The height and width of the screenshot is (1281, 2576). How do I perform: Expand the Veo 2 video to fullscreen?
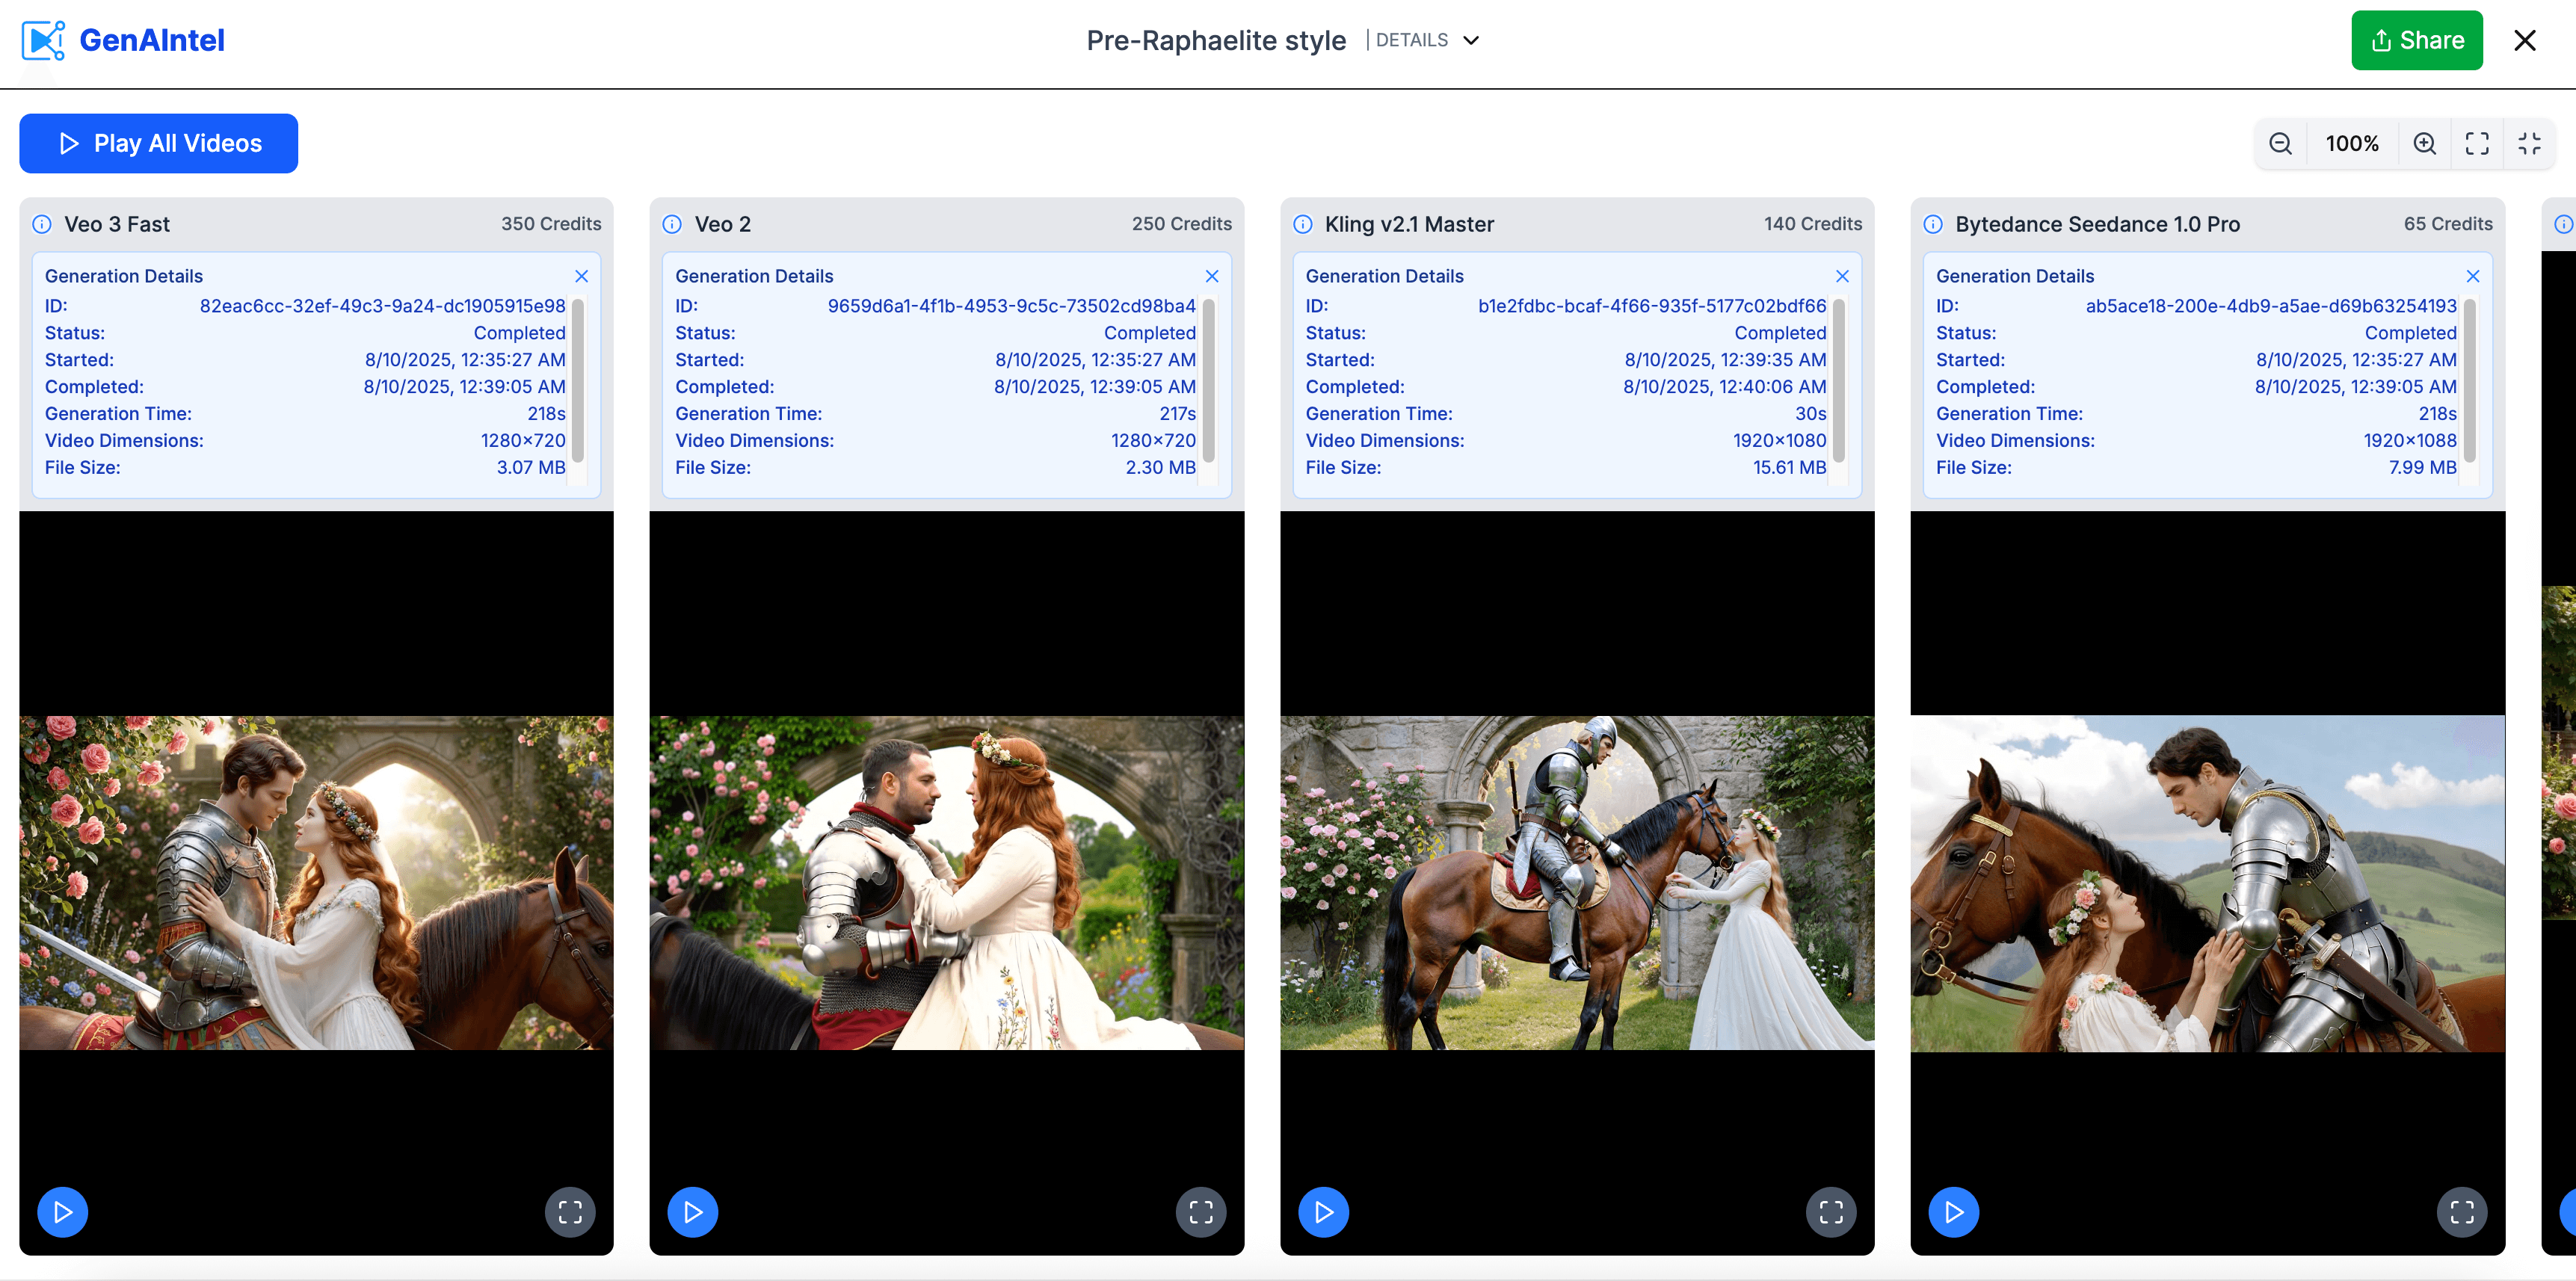(1201, 1212)
